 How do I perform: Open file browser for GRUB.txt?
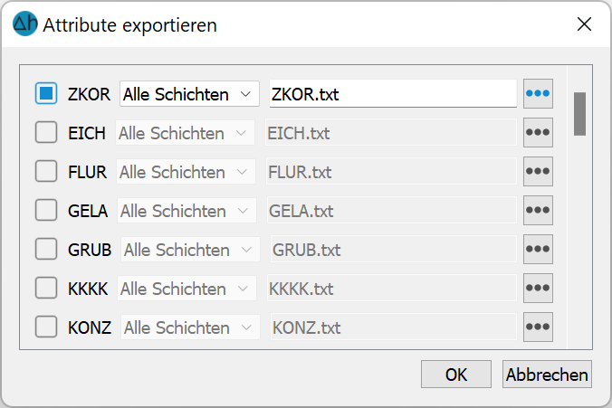(538, 250)
